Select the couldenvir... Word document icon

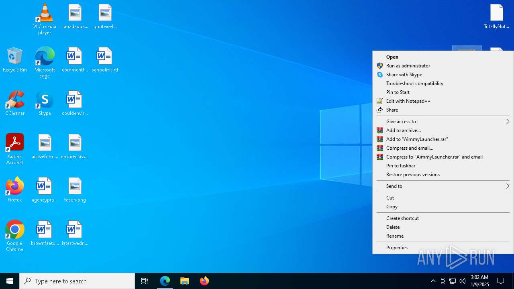tap(75, 103)
